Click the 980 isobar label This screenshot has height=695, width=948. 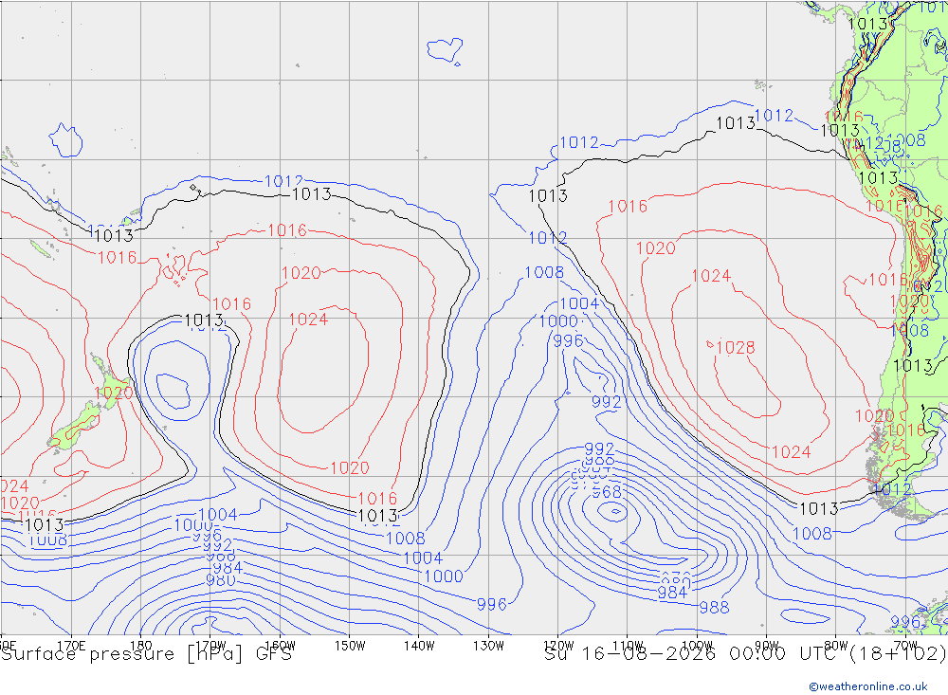[221, 580]
